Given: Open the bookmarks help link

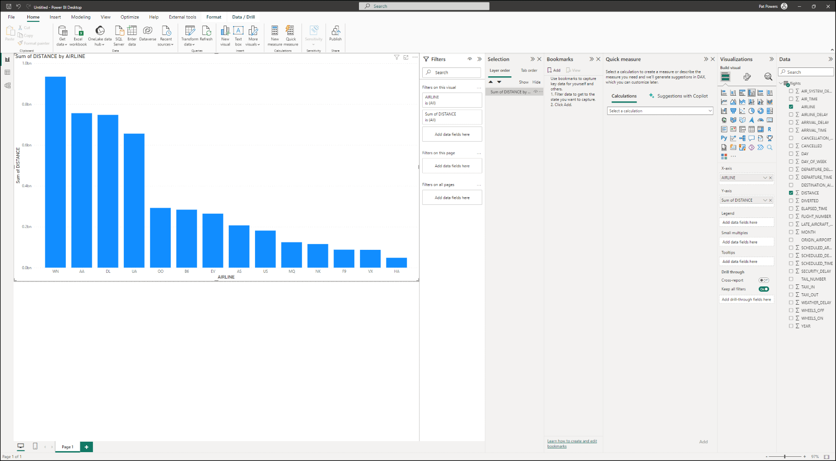Looking at the screenshot, I should click(x=572, y=443).
